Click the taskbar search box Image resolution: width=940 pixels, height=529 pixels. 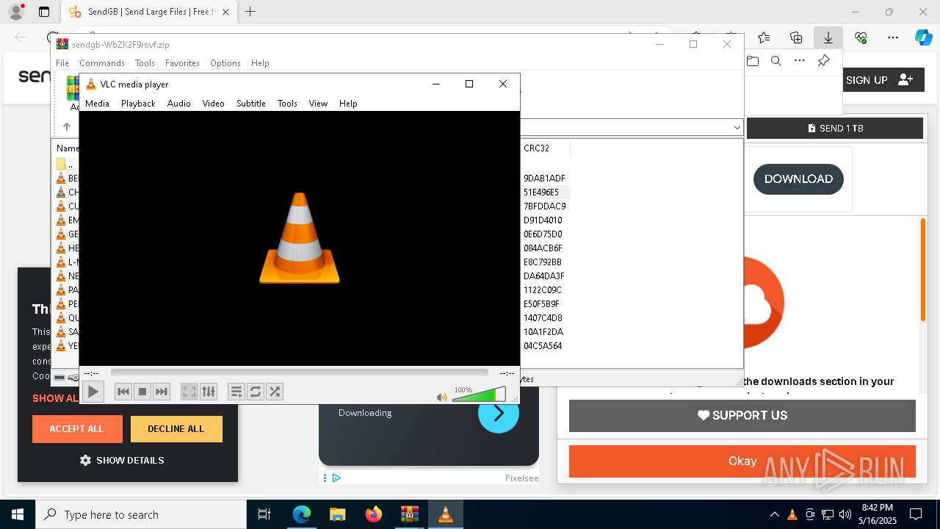click(141, 514)
